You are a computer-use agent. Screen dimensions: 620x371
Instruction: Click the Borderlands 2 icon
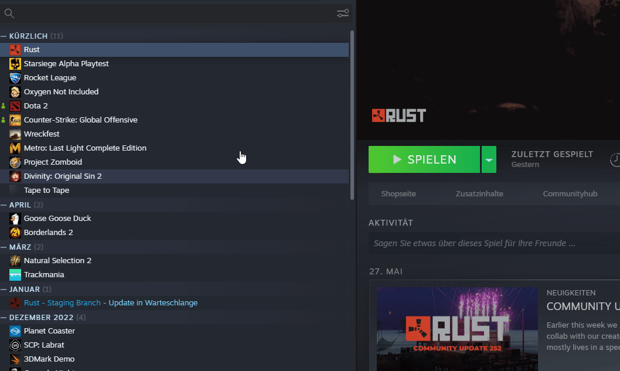[x=15, y=233]
